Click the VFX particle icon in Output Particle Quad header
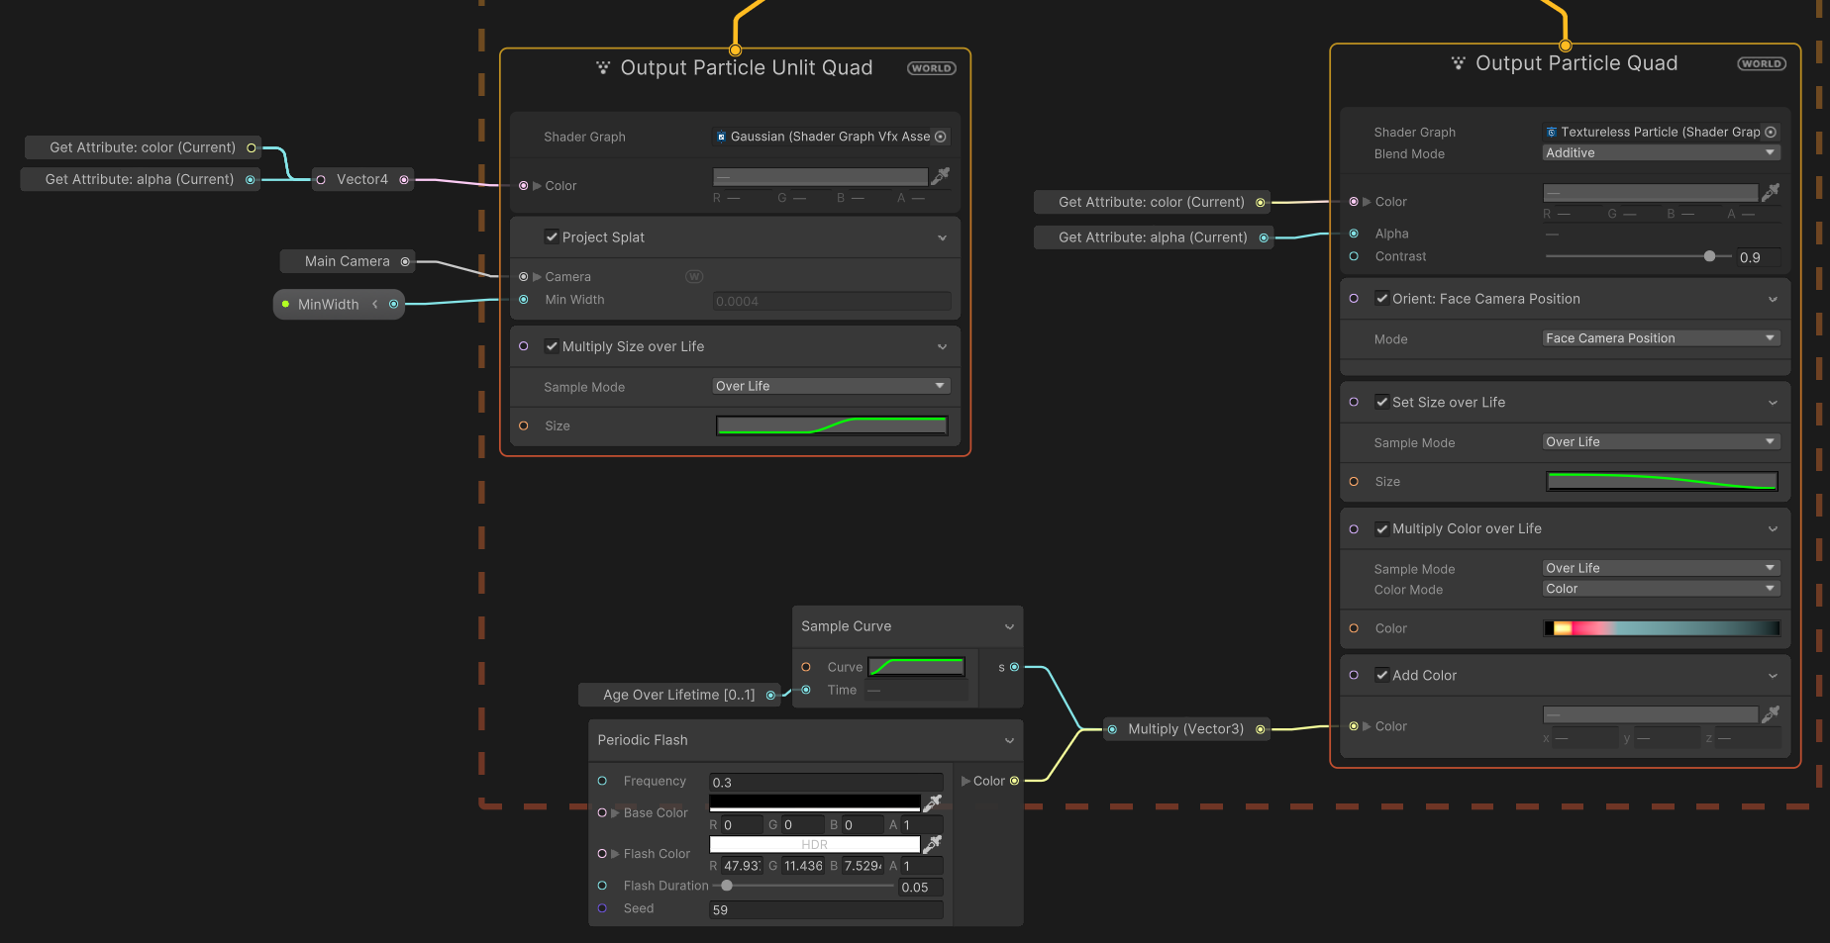 coord(1457,62)
